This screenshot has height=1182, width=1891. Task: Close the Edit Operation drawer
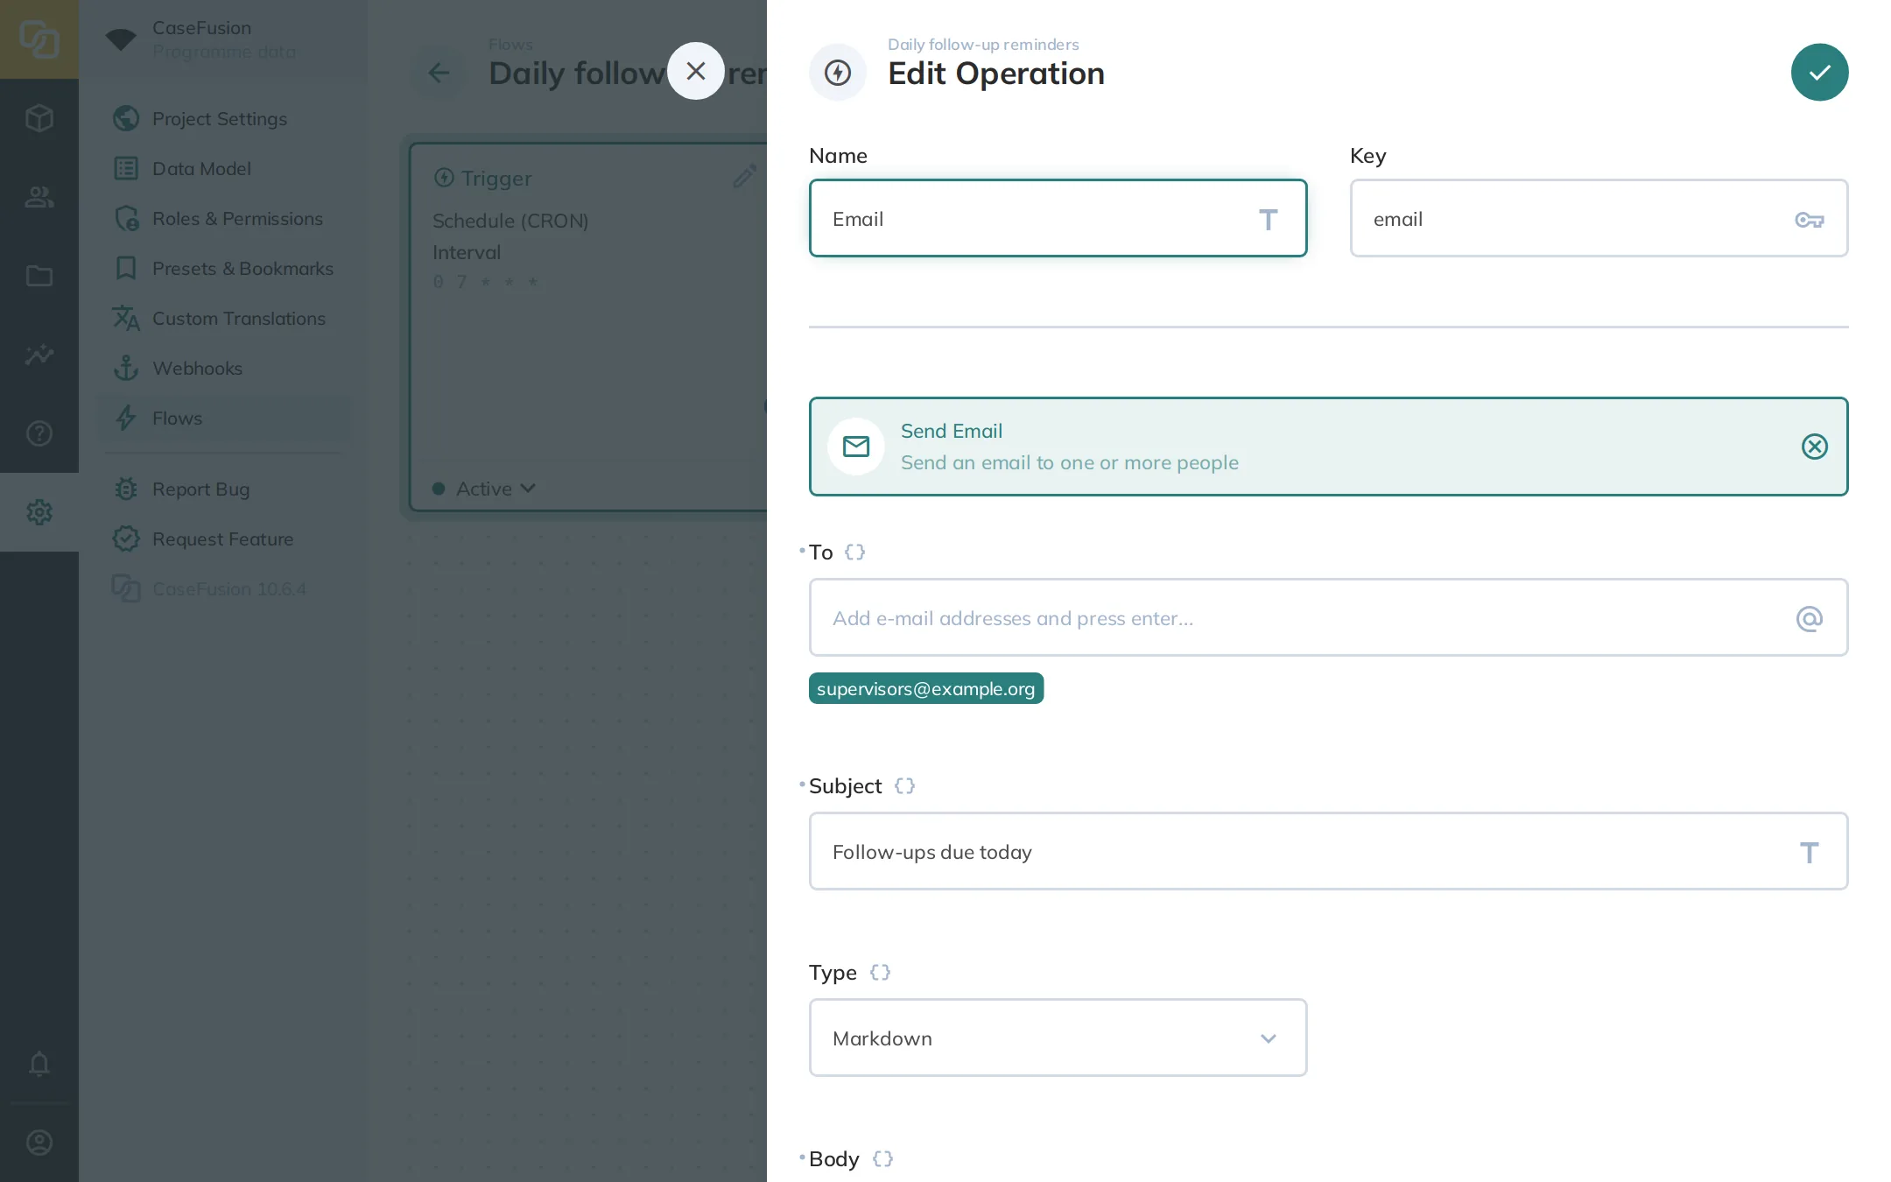(x=696, y=71)
